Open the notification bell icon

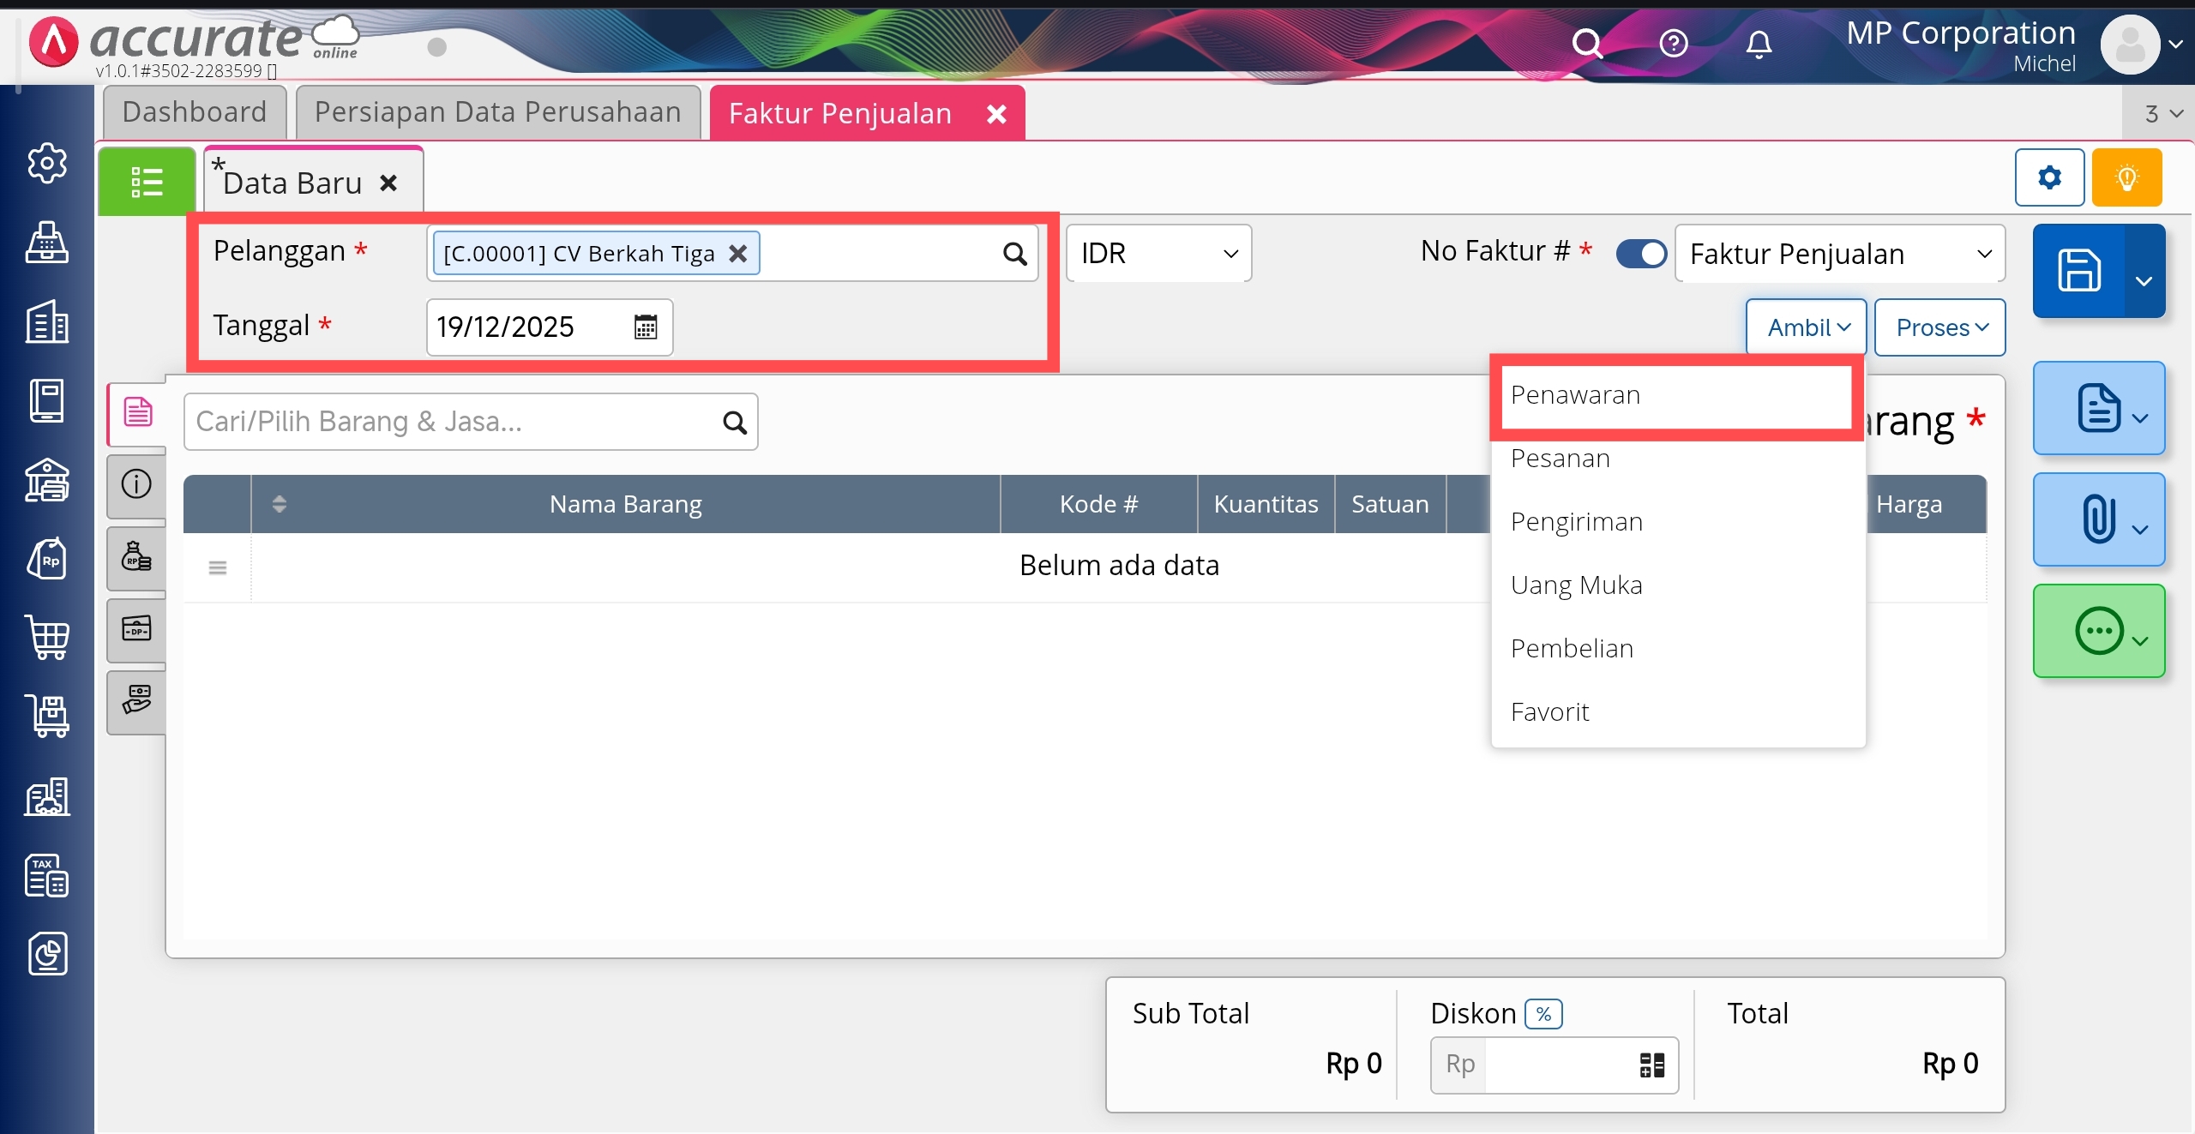click(x=1758, y=43)
